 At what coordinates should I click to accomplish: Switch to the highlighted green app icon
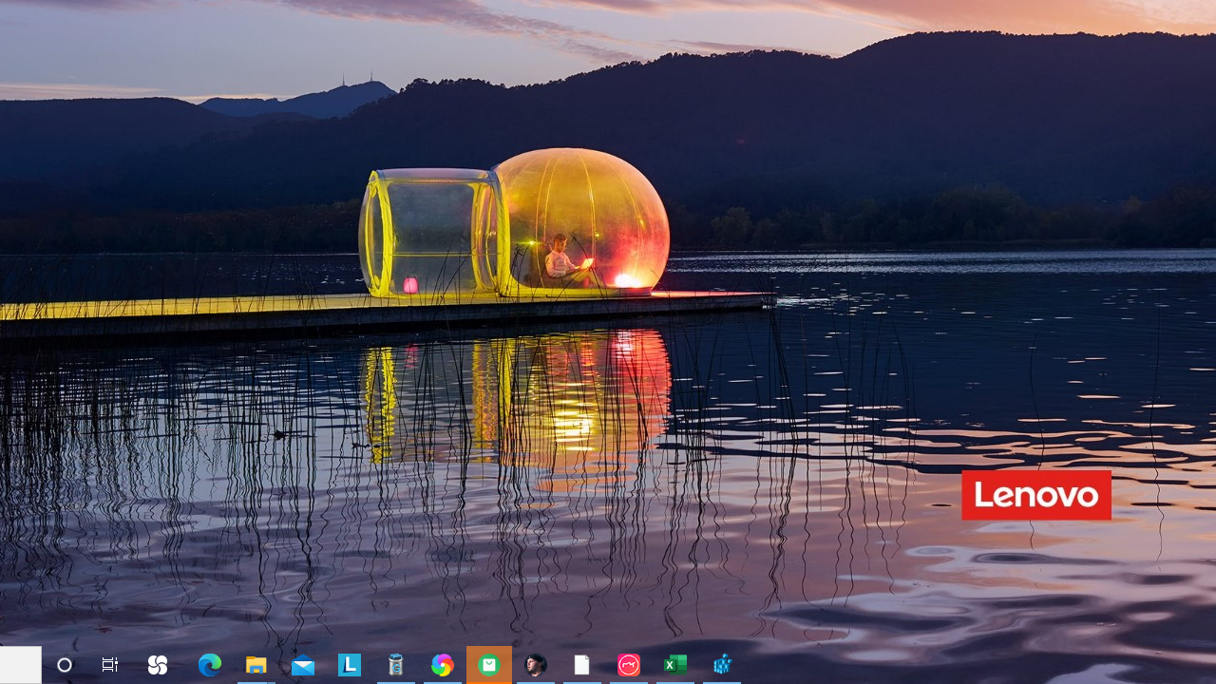tap(489, 665)
